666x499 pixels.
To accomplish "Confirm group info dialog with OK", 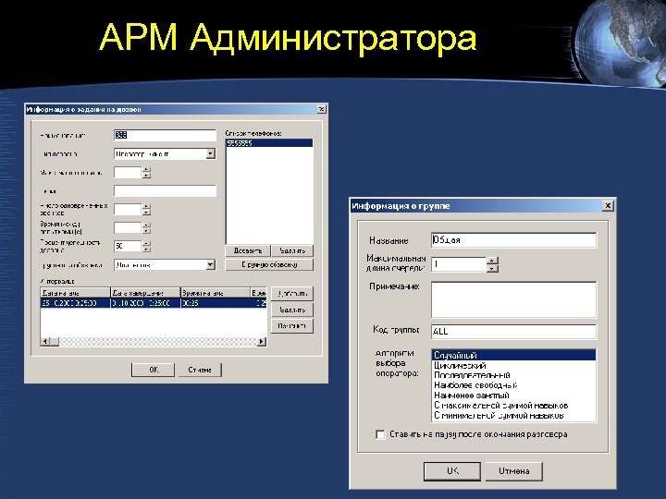I will [x=452, y=471].
